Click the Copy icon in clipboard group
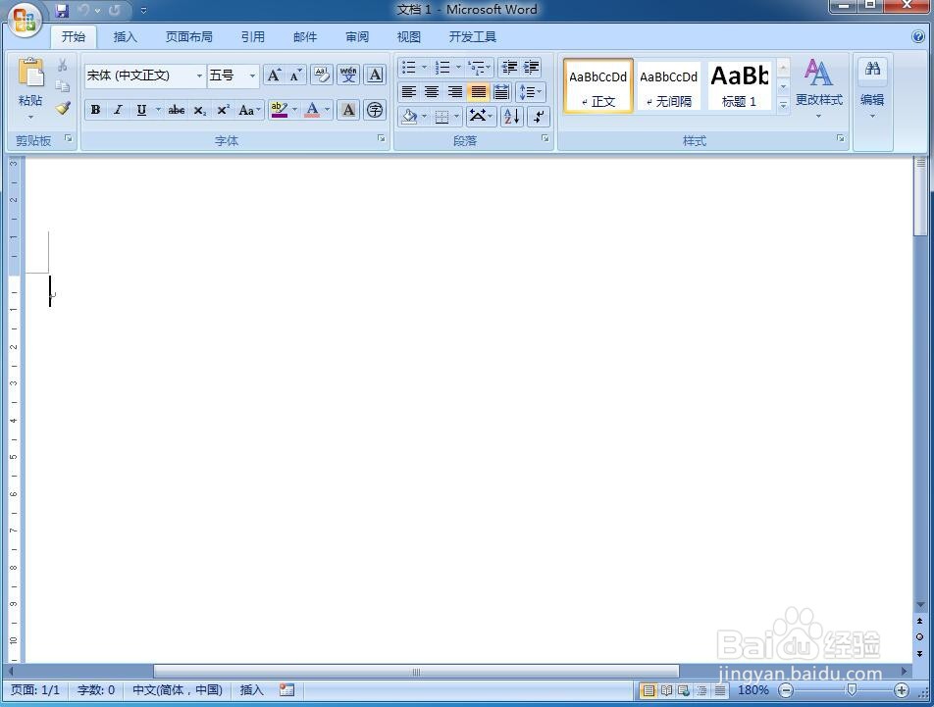The width and height of the screenshot is (934, 707). 63,86
